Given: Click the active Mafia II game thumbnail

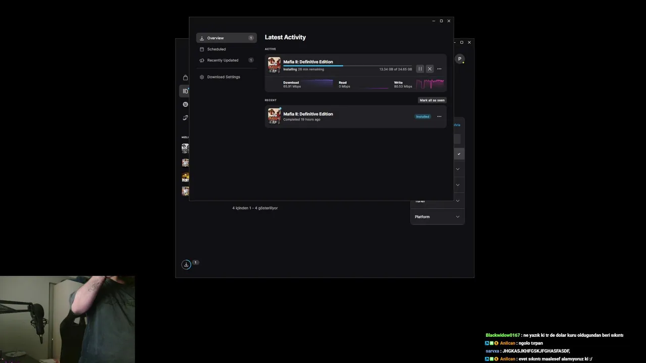Looking at the screenshot, I should point(274,65).
